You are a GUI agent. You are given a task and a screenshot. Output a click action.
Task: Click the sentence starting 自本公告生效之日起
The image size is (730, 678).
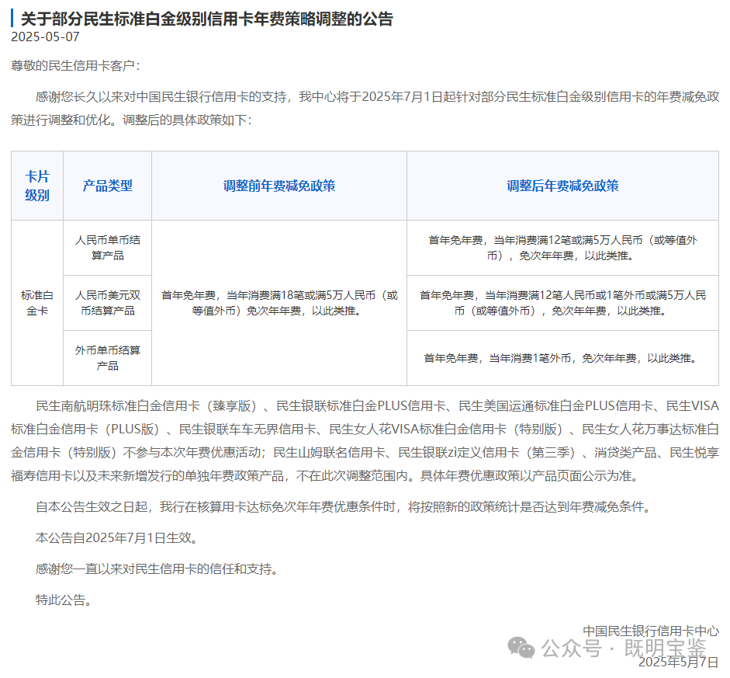coord(344,506)
